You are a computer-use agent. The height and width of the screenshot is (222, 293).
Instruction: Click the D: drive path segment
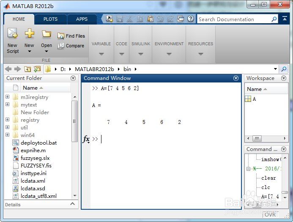point(63,69)
